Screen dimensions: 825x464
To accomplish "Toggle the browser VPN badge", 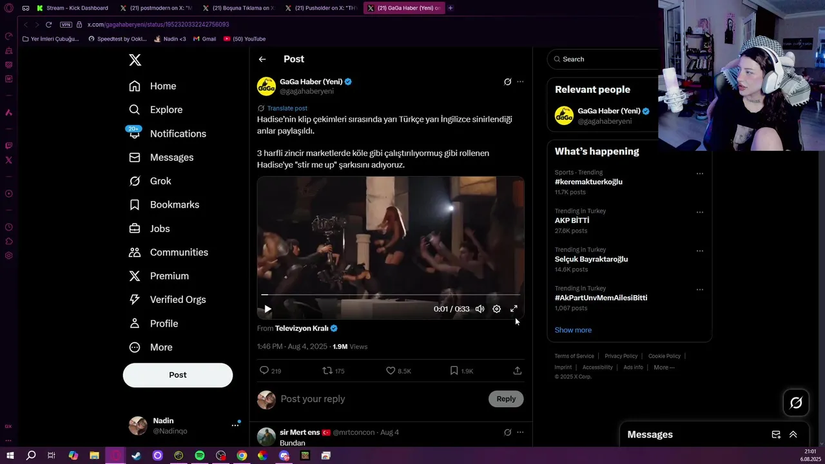I will 66,24.
